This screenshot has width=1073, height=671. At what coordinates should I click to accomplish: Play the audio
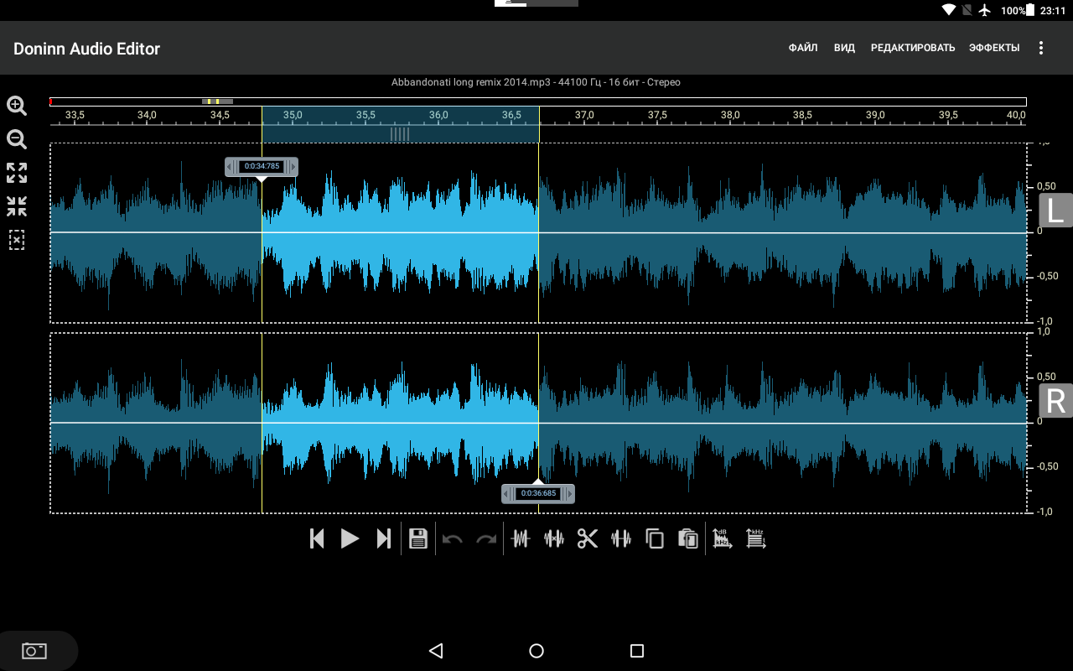click(350, 538)
